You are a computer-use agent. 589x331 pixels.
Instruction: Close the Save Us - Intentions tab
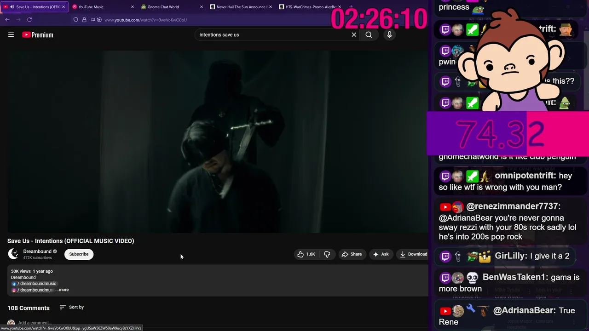pos(64,7)
